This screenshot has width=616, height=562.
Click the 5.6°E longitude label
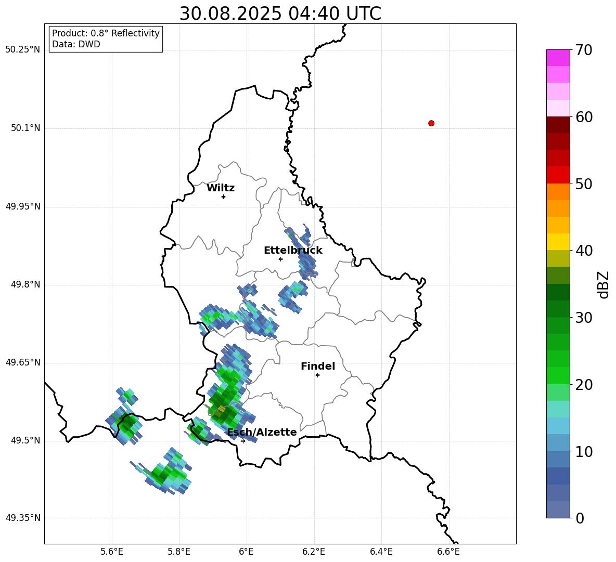112,552
